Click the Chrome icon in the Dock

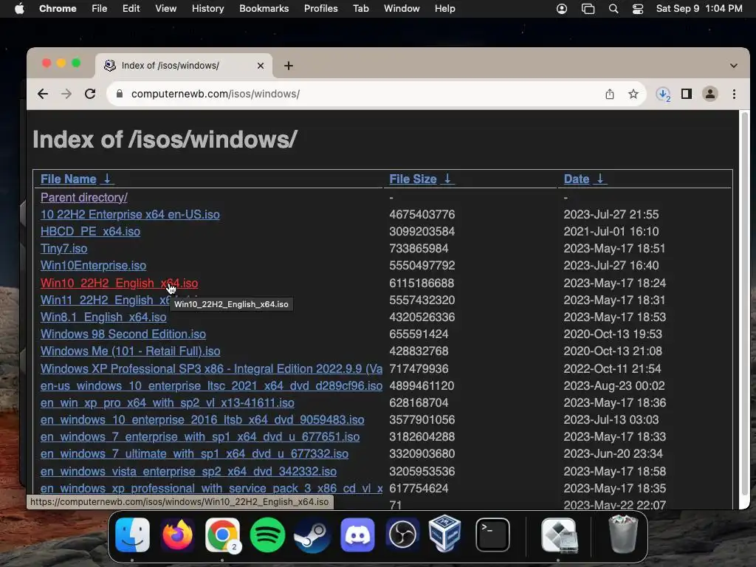[x=222, y=535]
